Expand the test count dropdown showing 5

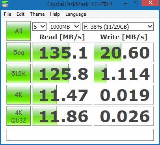click(39, 27)
